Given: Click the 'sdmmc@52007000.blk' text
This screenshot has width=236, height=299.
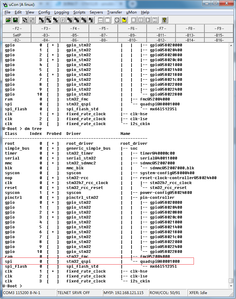Looking at the screenshot, I should click(172, 168).
